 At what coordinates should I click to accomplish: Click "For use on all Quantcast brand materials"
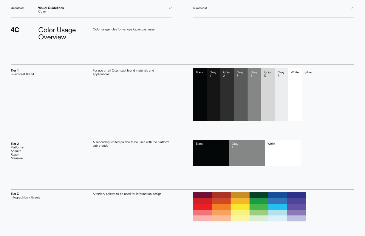(x=123, y=72)
